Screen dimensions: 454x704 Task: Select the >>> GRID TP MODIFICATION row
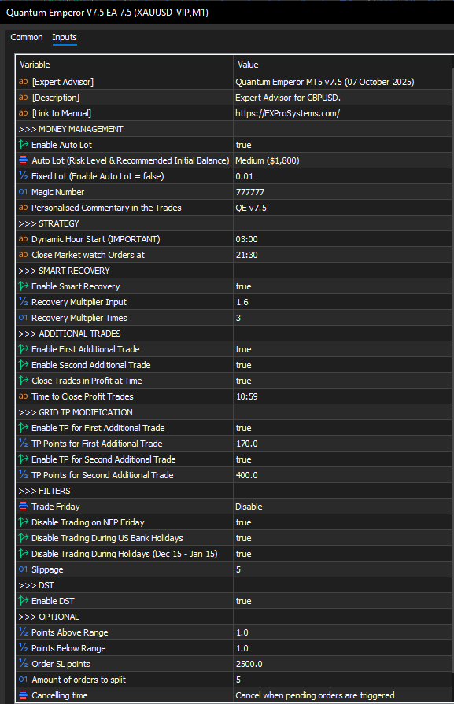[234, 411]
